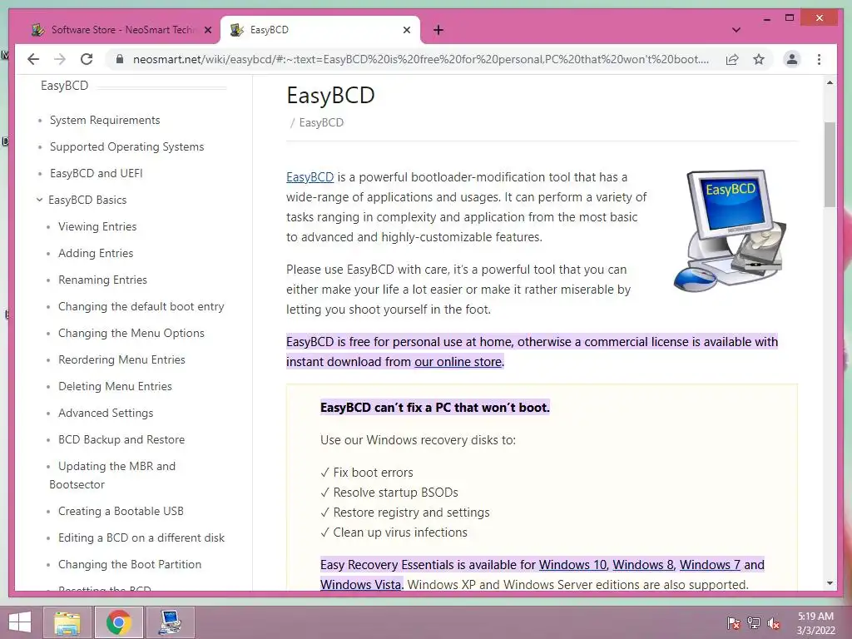Open EasyBCD and UEFI page
The image size is (852, 639).
click(97, 173)
